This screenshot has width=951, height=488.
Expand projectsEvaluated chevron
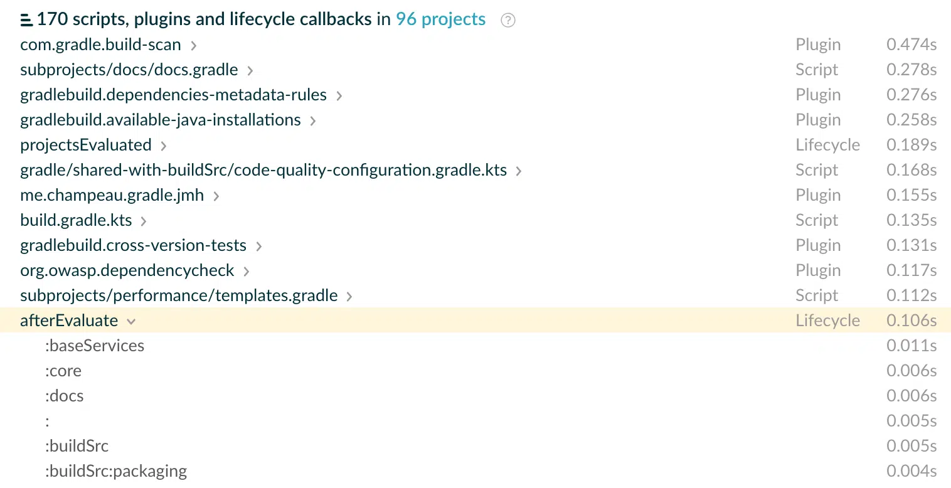point(164,146)
